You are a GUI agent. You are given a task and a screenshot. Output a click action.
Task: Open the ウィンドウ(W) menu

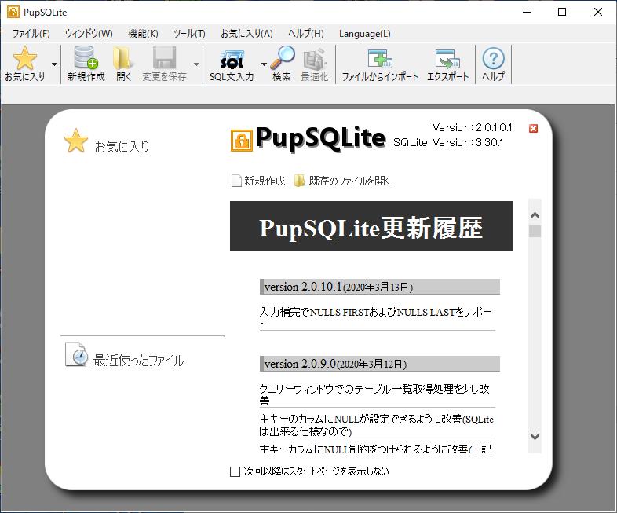[89, 34]
